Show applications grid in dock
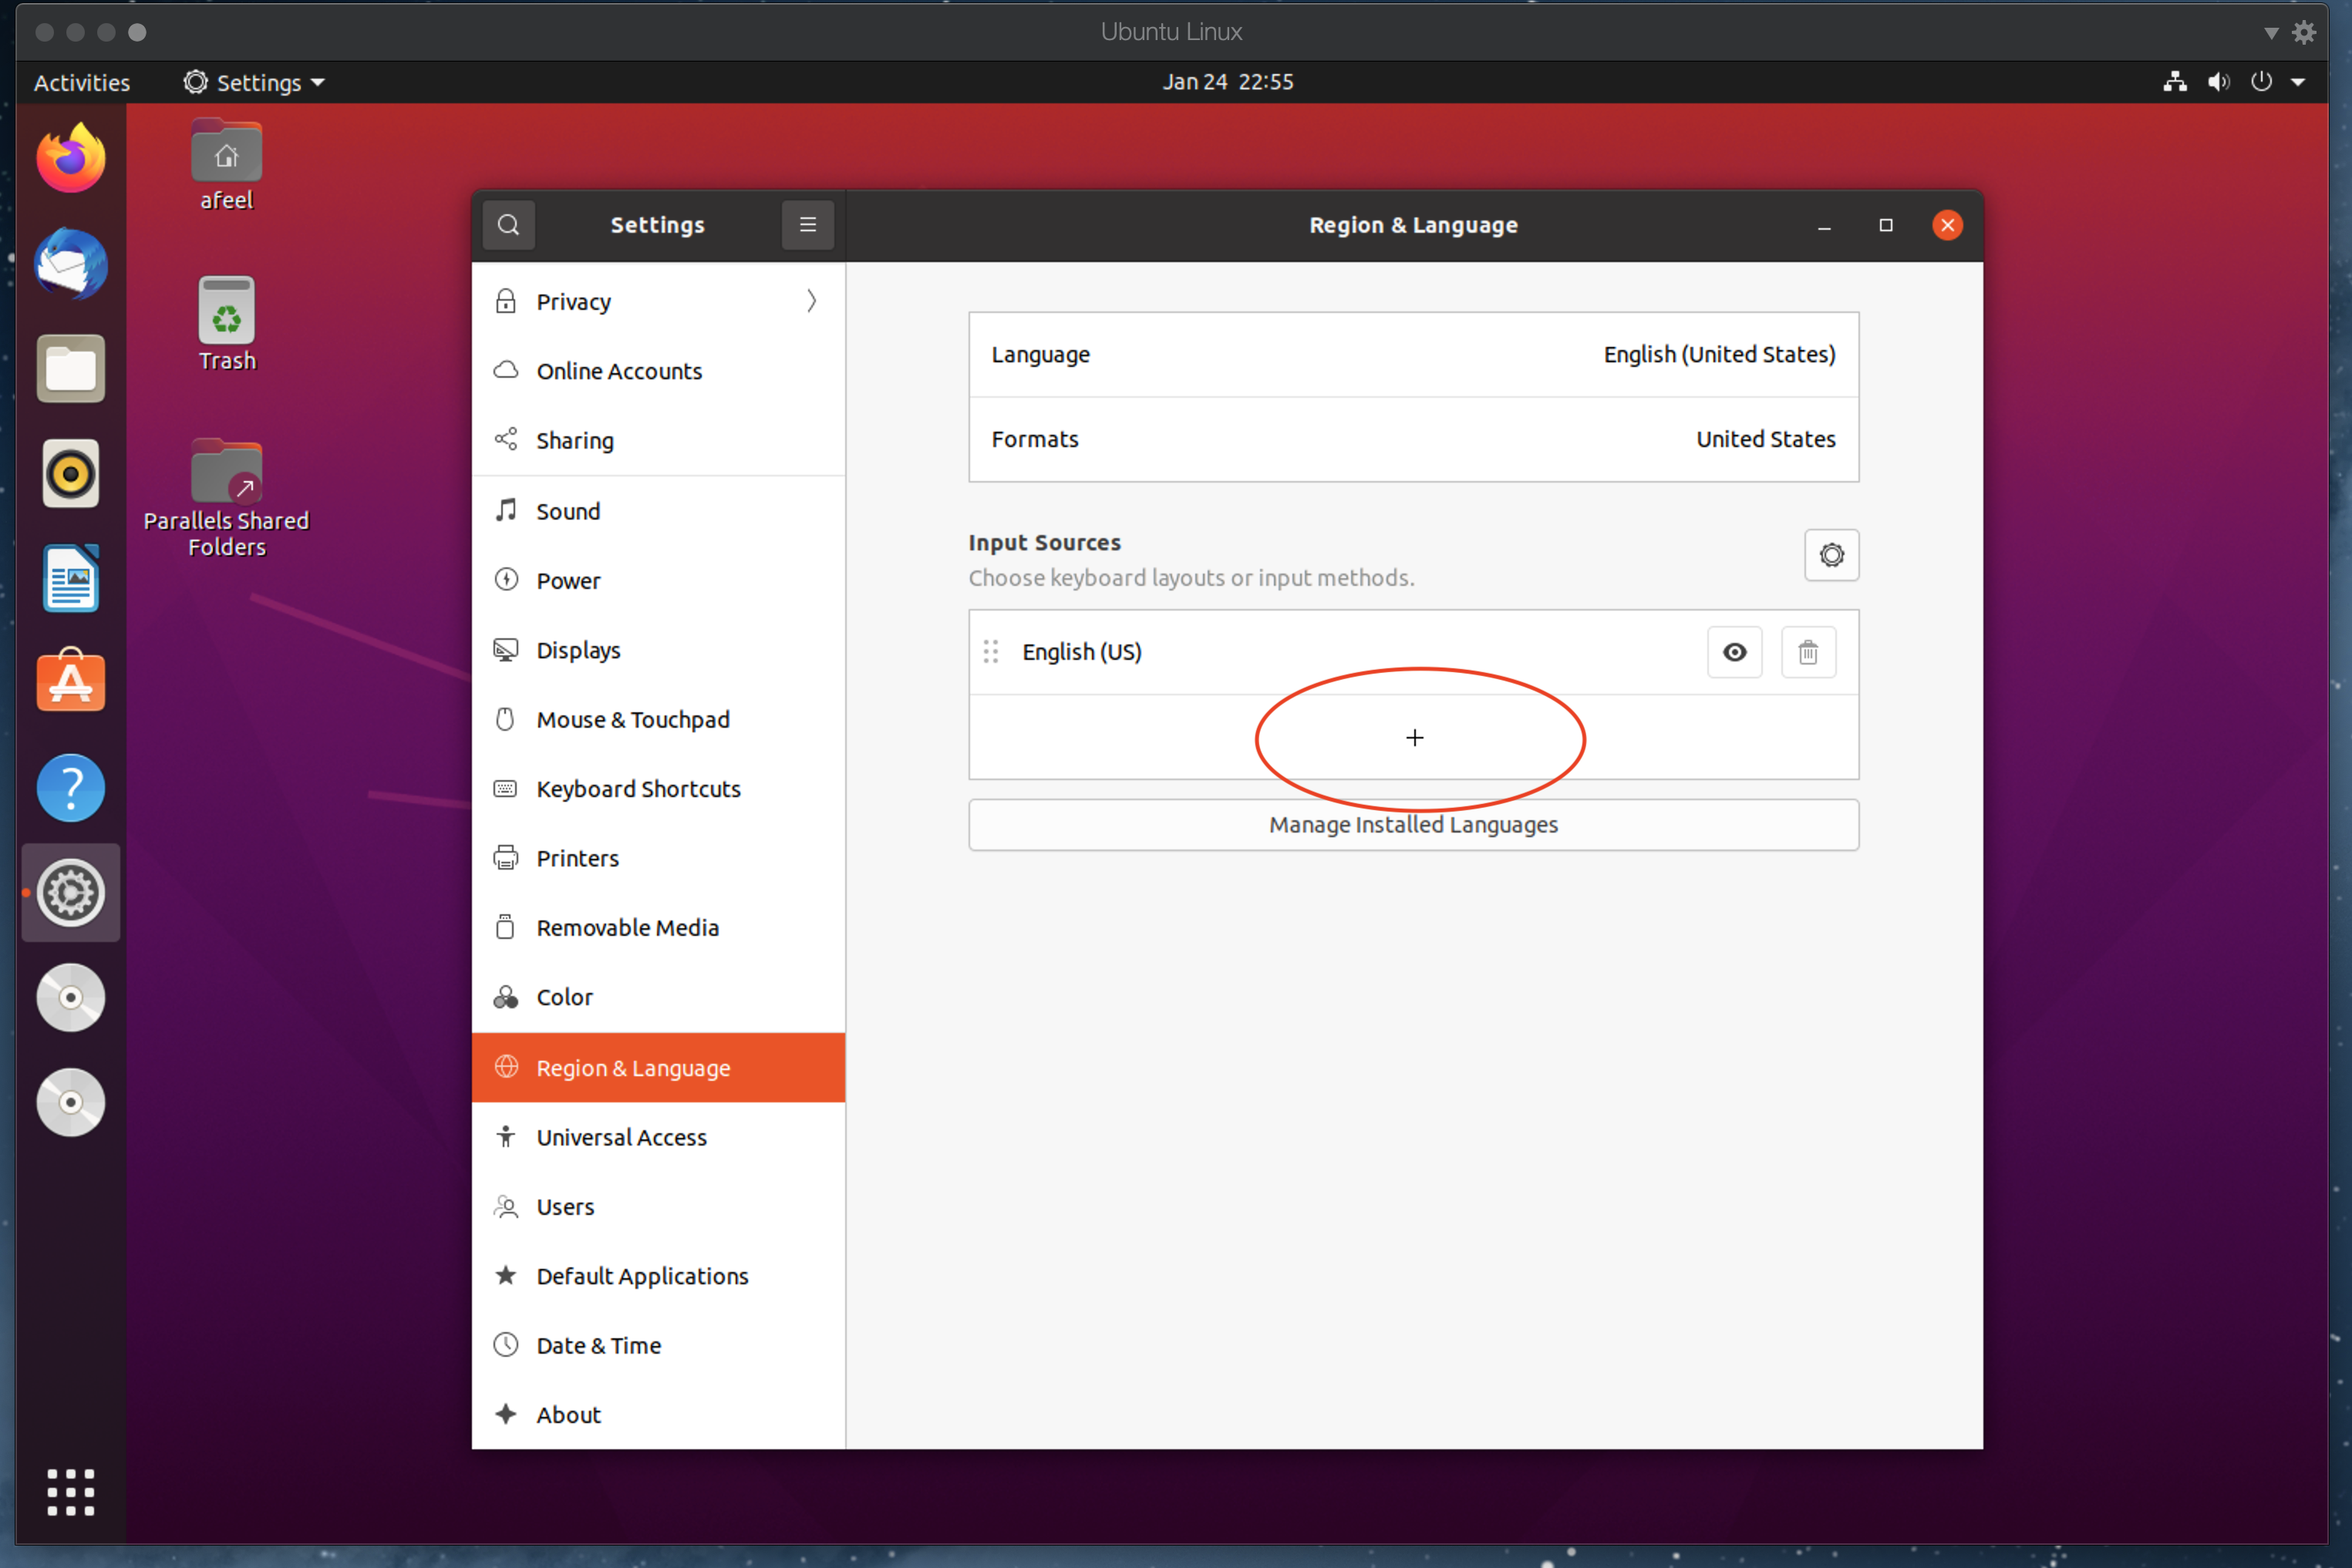 point(70,1492)
